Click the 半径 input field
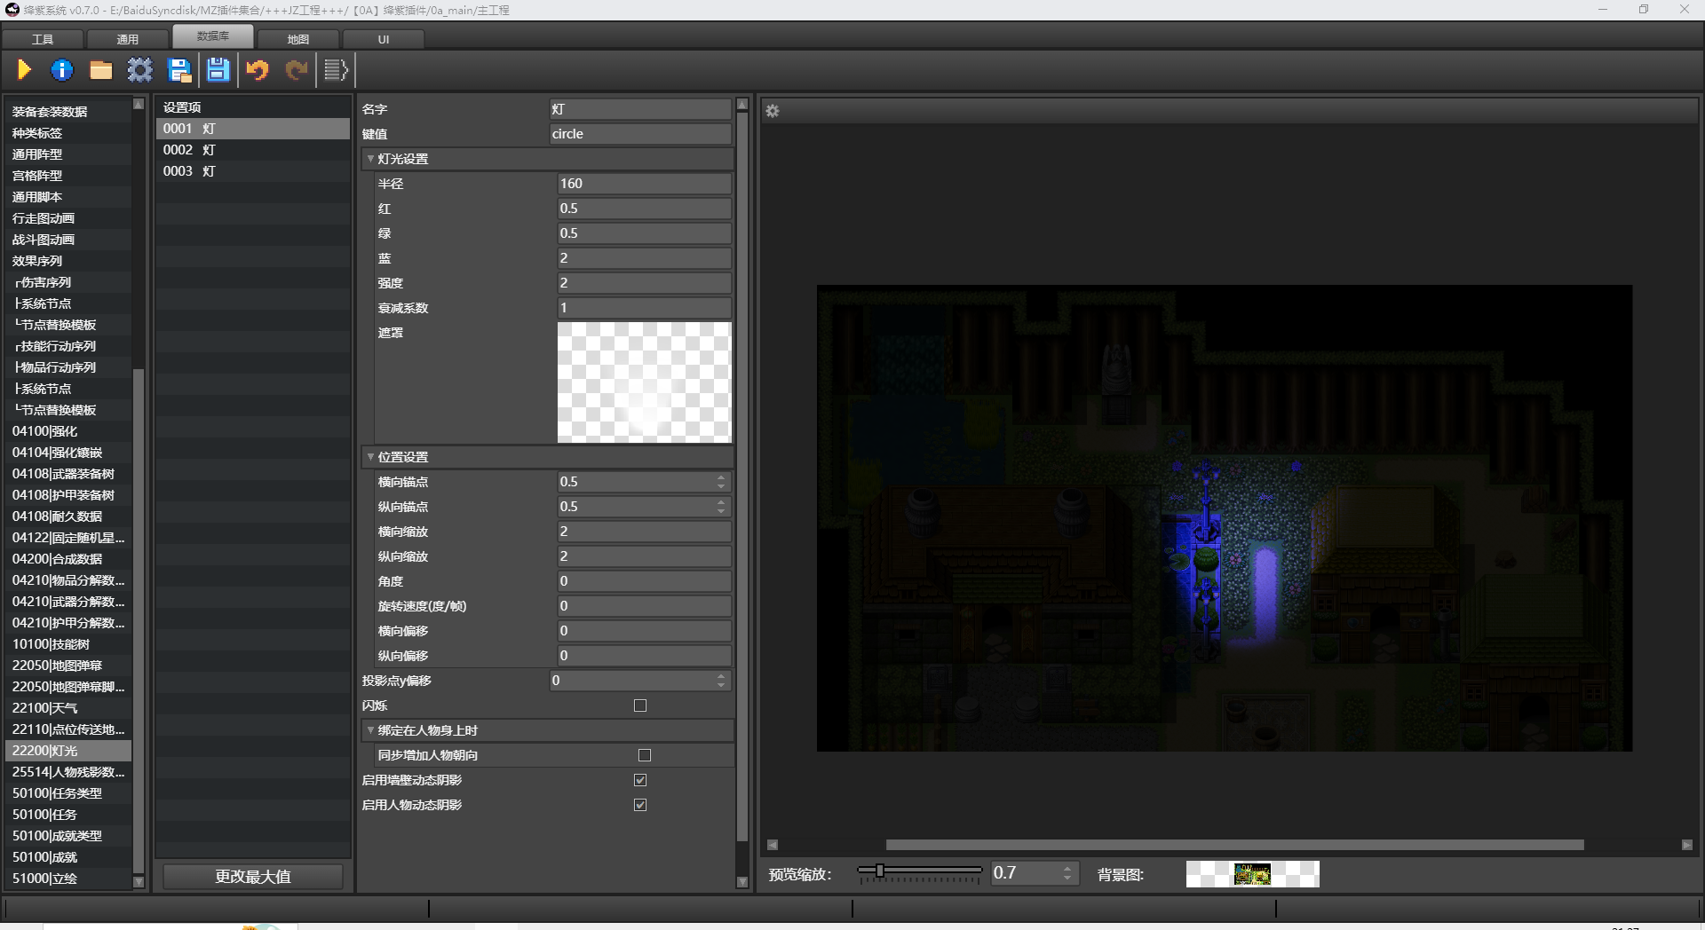 [x=645, y=184]
